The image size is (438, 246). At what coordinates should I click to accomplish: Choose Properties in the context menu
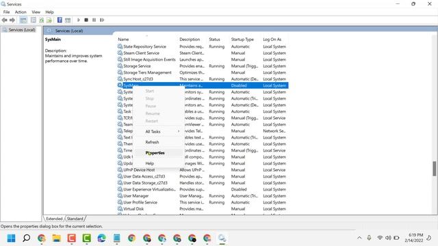tap(159, 153)
